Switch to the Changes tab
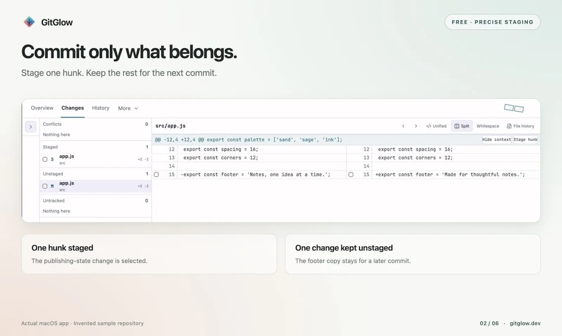 coord(73,108)
